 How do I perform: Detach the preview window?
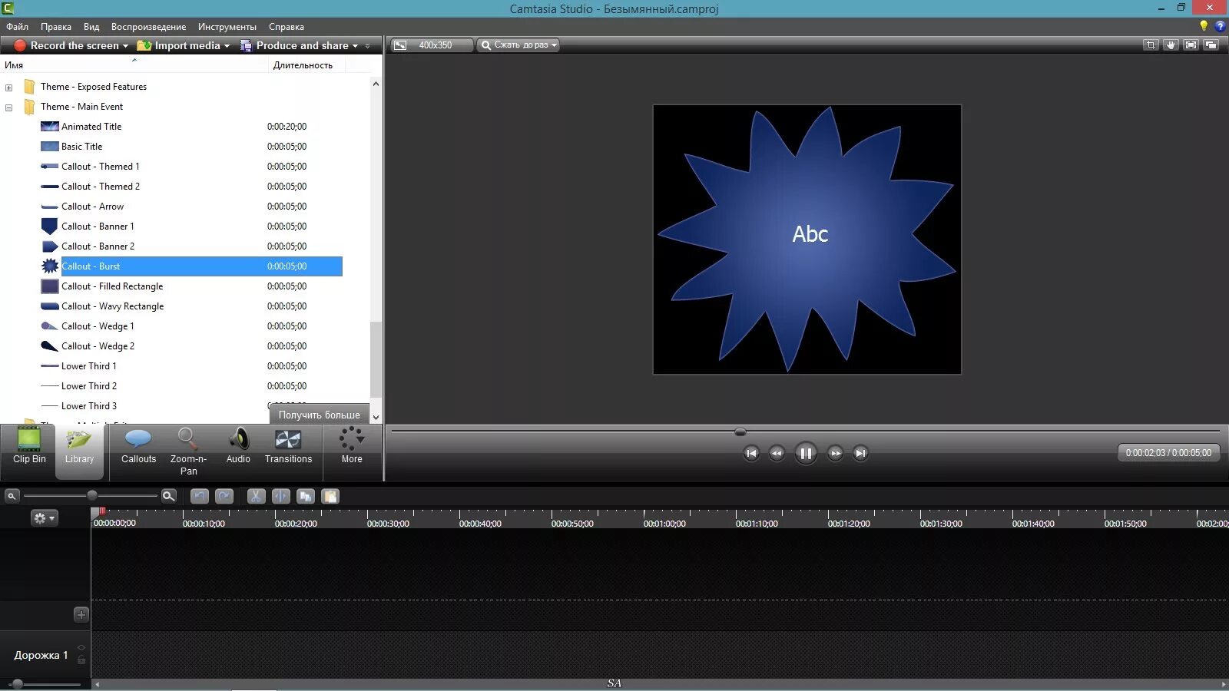tap(1211, 45)
